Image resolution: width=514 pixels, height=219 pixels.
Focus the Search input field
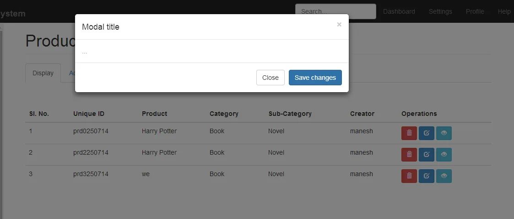(335, 11)
